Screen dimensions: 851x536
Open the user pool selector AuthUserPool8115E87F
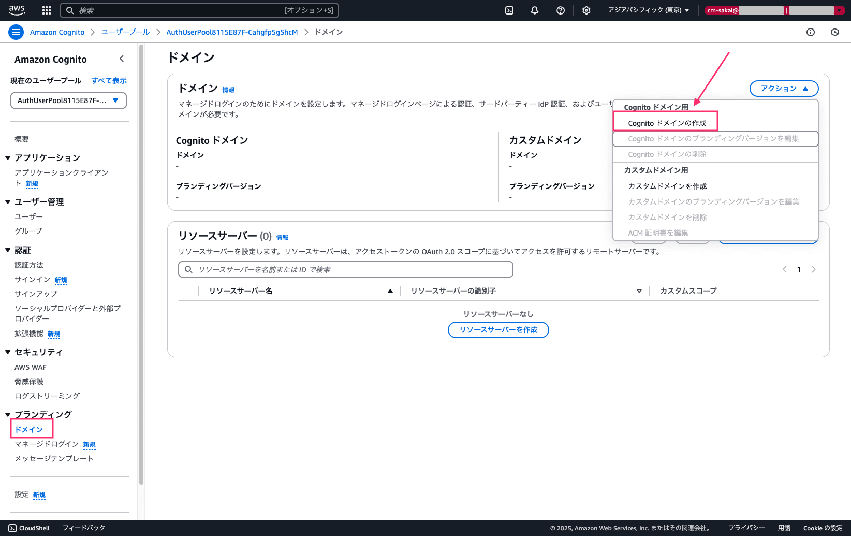[x=68, y=100]
